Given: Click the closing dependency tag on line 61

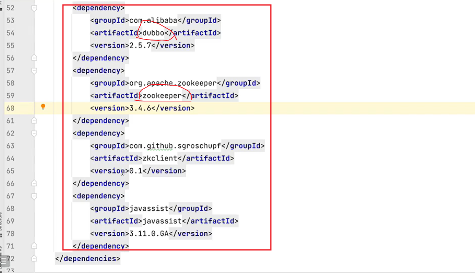Looking at the screenshot, I should coord(101,121).
